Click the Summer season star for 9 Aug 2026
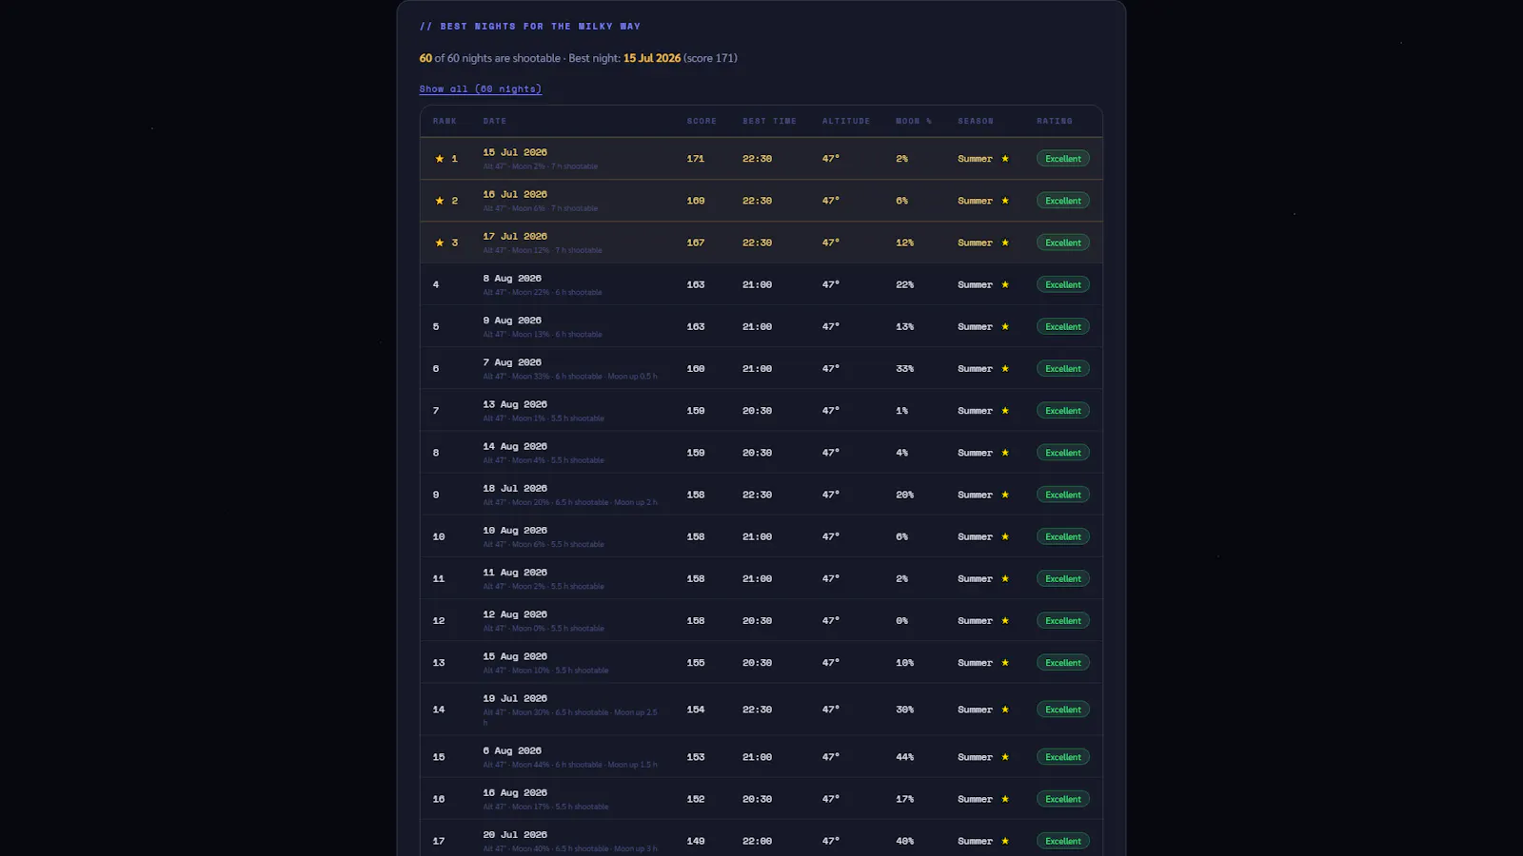The width and height of the screenshot is (1523, 856). pos(1005,326)
